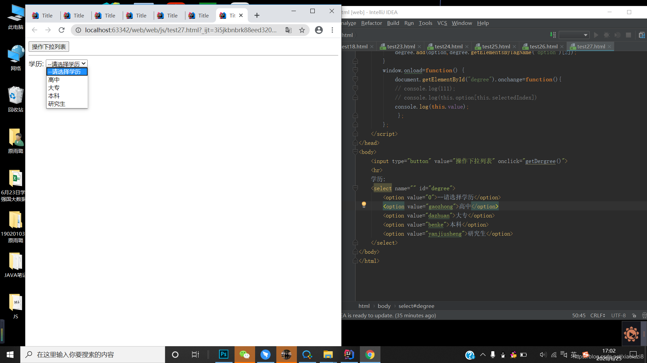Go forward in Chrome history
Viewport: 647px width, 363px height.
click(48, 30)
